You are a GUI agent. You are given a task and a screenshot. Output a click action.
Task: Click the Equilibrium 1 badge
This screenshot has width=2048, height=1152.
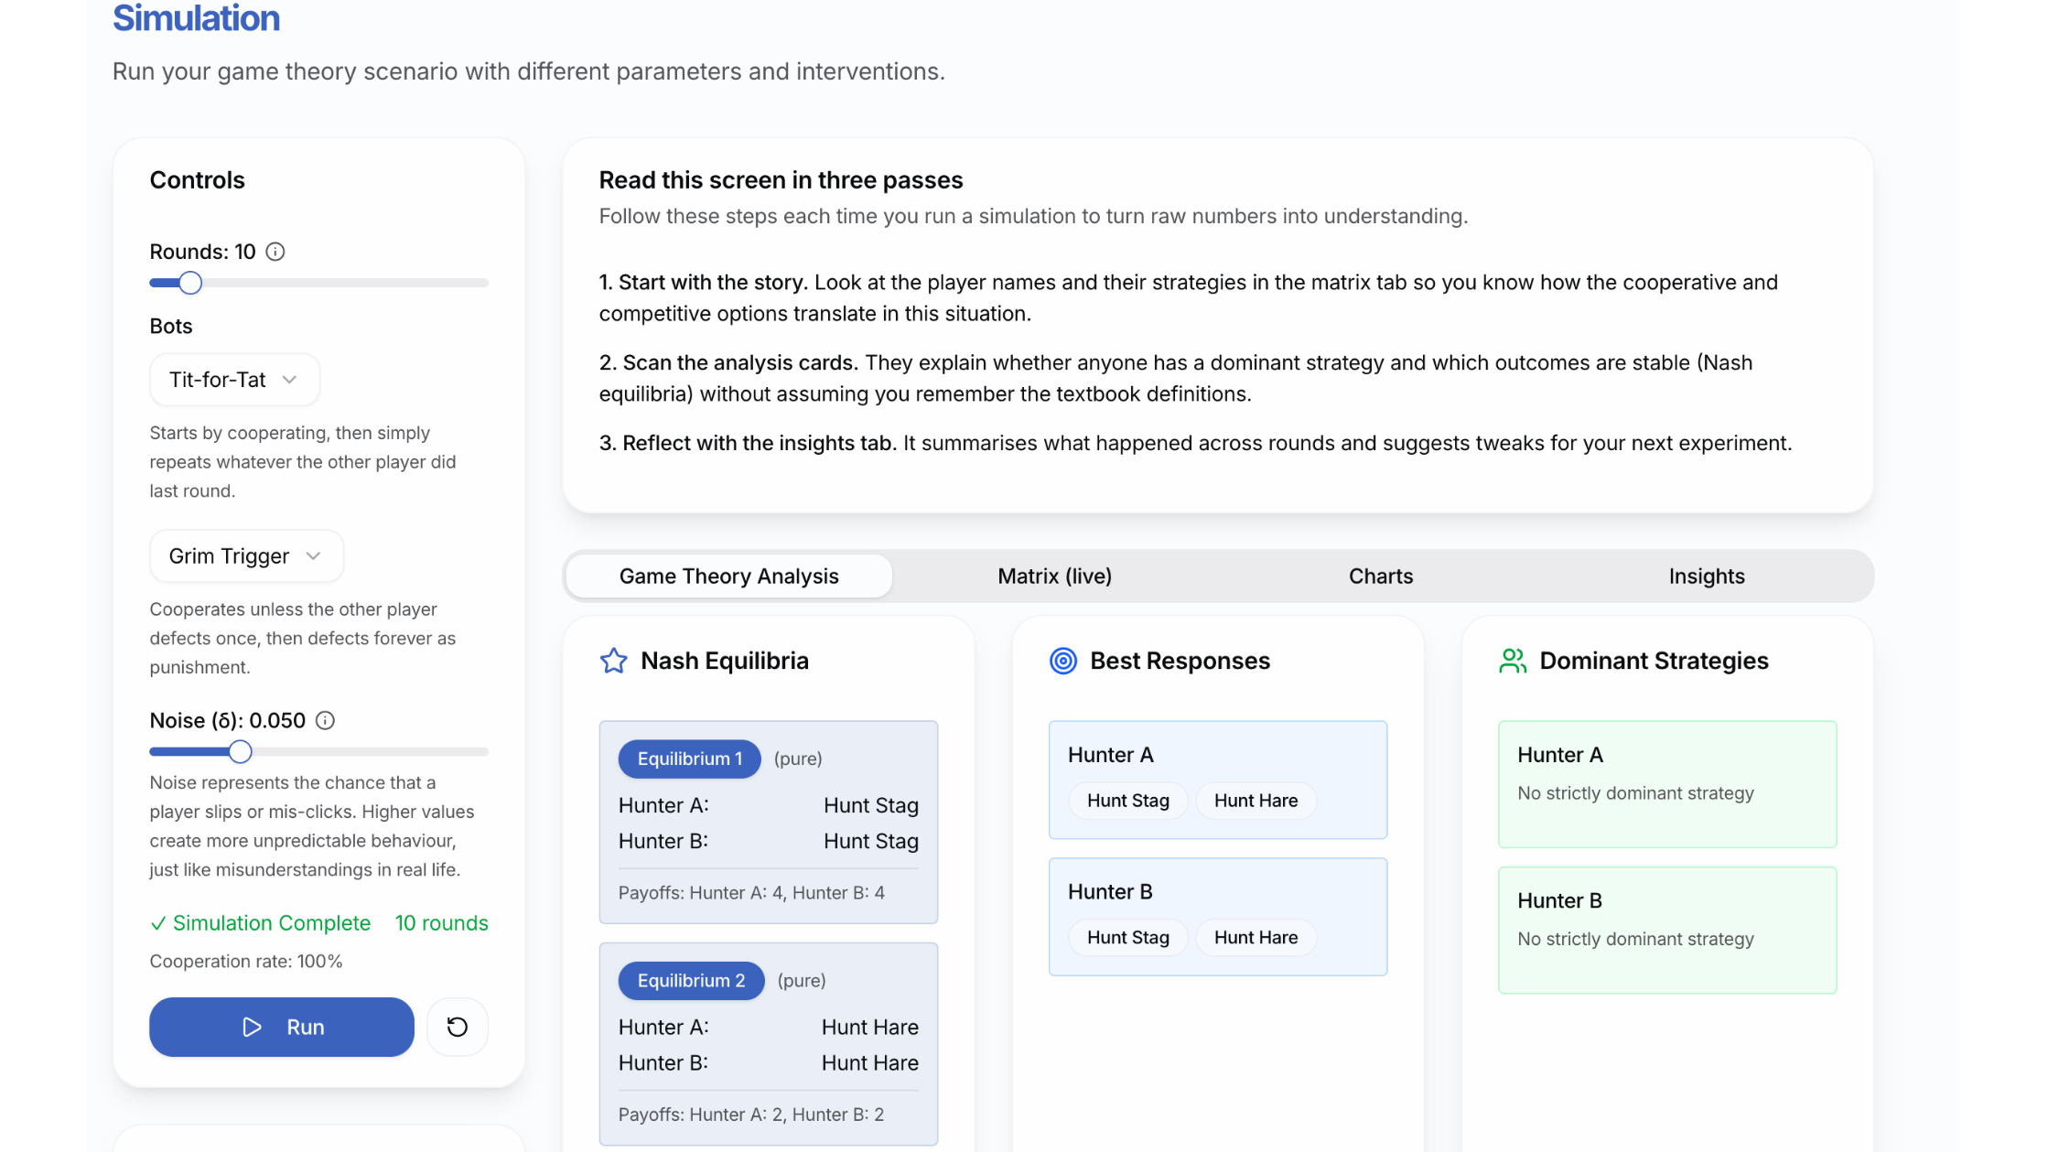(x=689, y=759)
